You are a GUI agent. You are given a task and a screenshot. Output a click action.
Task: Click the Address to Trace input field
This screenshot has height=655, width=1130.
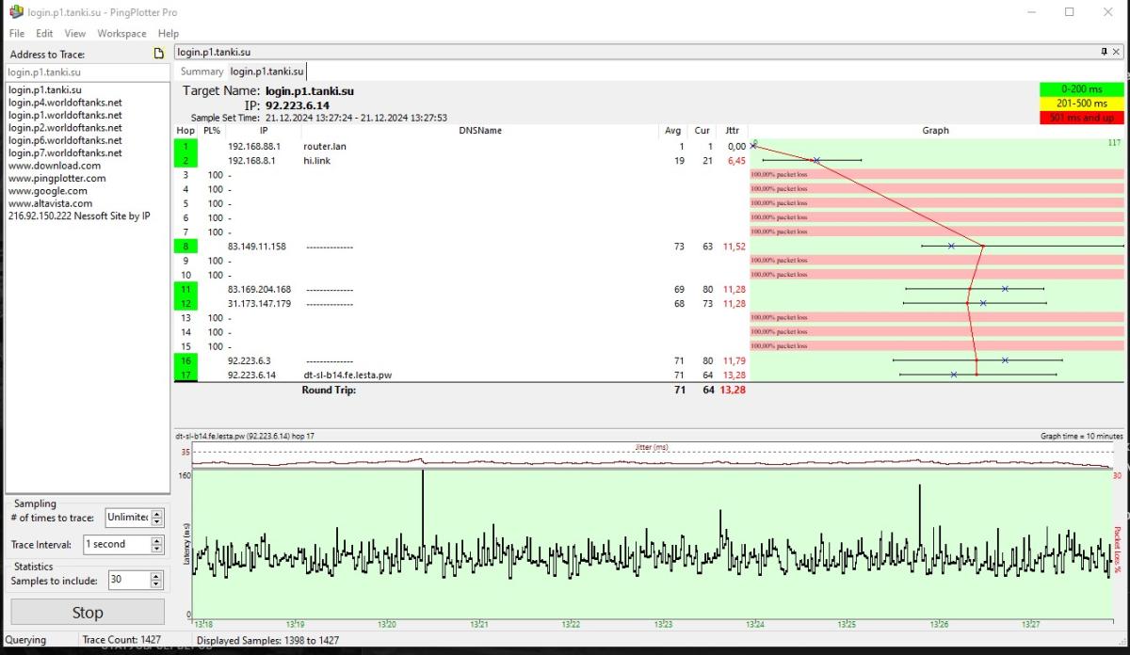click(x=85, y=72)
